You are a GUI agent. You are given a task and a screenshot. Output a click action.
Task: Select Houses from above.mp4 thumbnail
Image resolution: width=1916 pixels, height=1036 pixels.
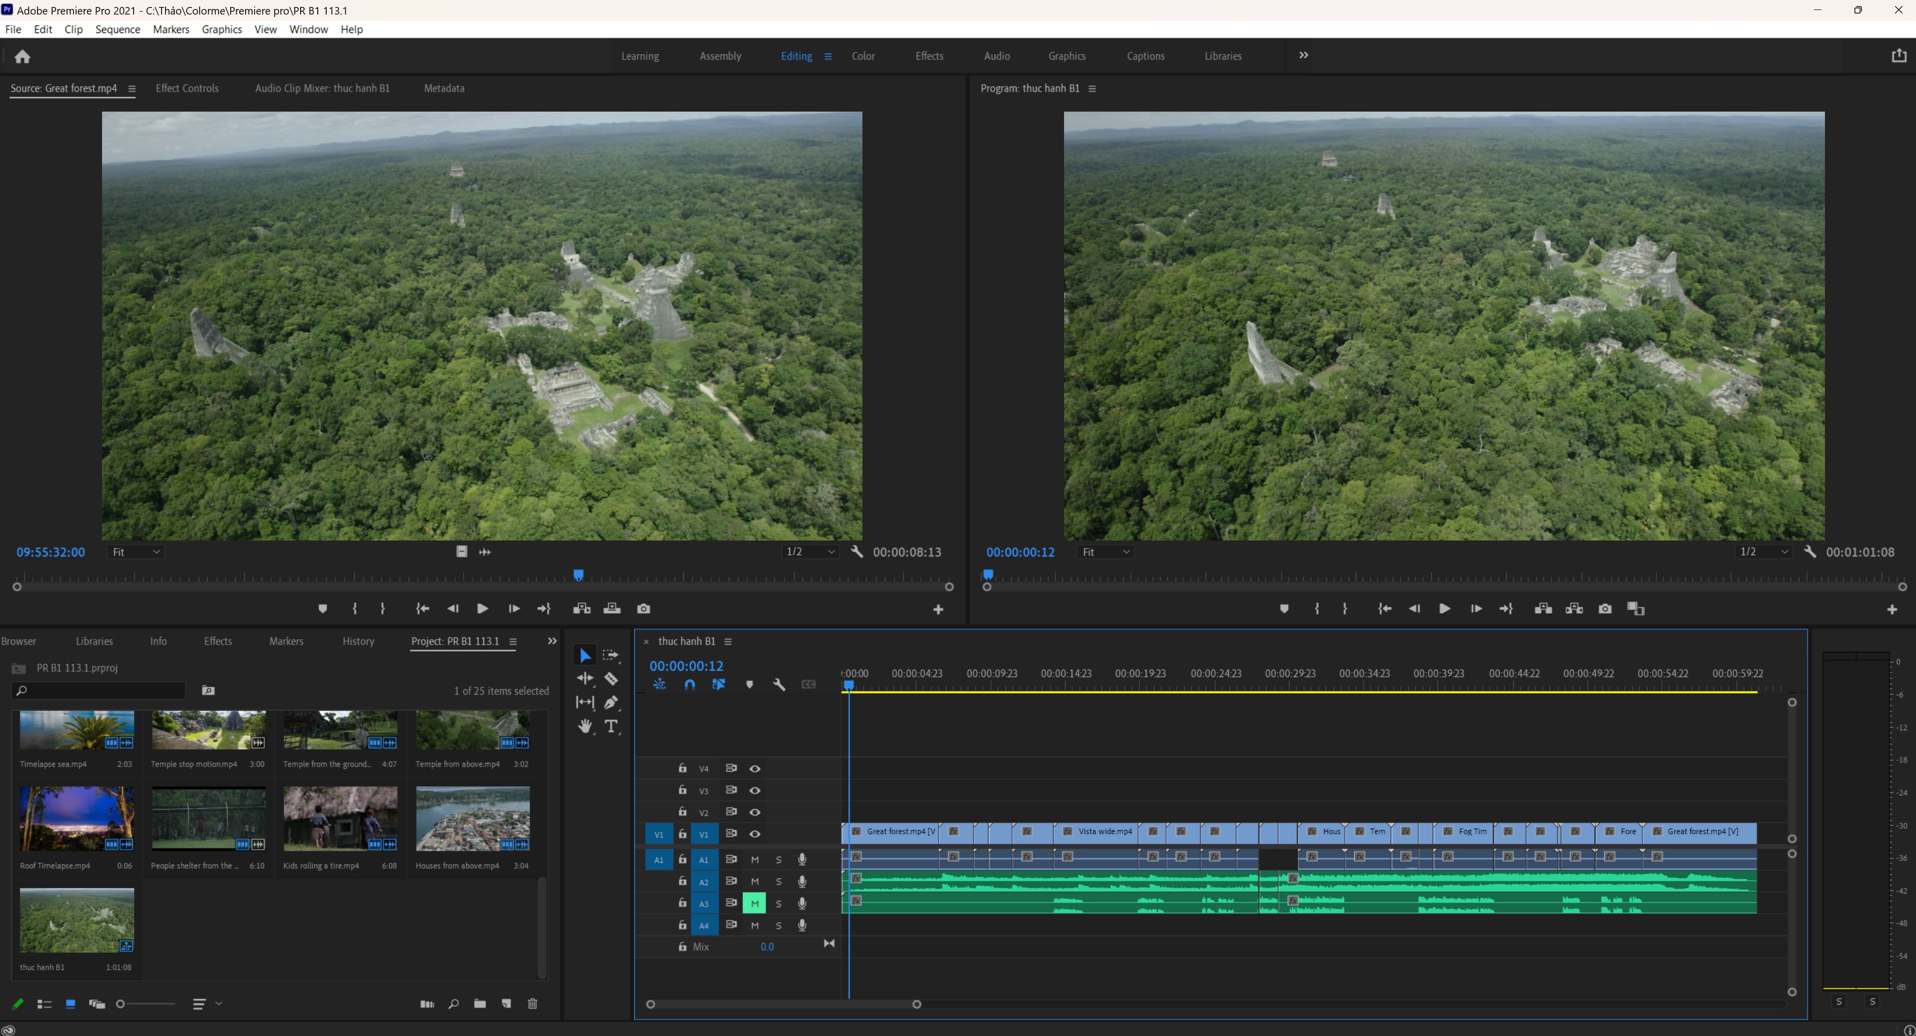pos(472,819)
